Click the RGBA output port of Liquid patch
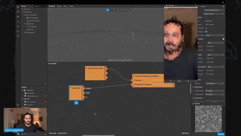Viewport: 241px width, 136px height. click(x=84, y=88)
